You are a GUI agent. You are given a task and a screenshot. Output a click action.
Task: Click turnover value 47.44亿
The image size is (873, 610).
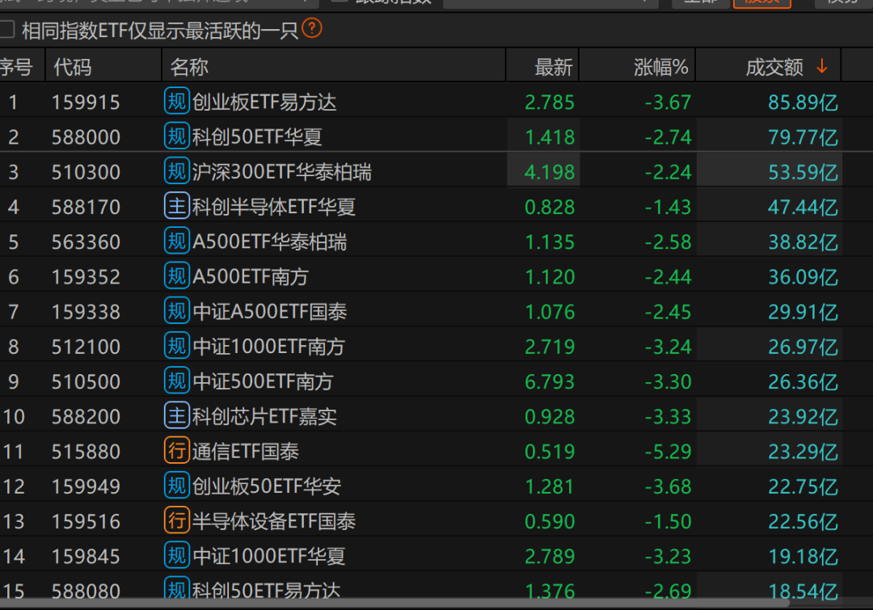coord(803,207)
